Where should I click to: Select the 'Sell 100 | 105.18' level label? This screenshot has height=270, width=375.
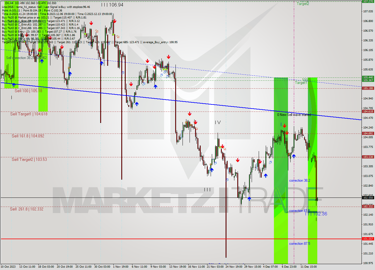tap(28, 91)
